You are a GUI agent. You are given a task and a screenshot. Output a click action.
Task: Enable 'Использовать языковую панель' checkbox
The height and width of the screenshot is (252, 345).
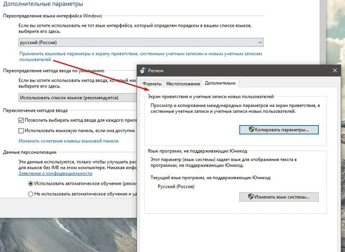click(21, 131)
